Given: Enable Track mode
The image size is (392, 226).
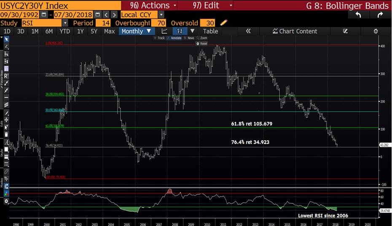Looking at the screenshot, I should click(159, 38).
